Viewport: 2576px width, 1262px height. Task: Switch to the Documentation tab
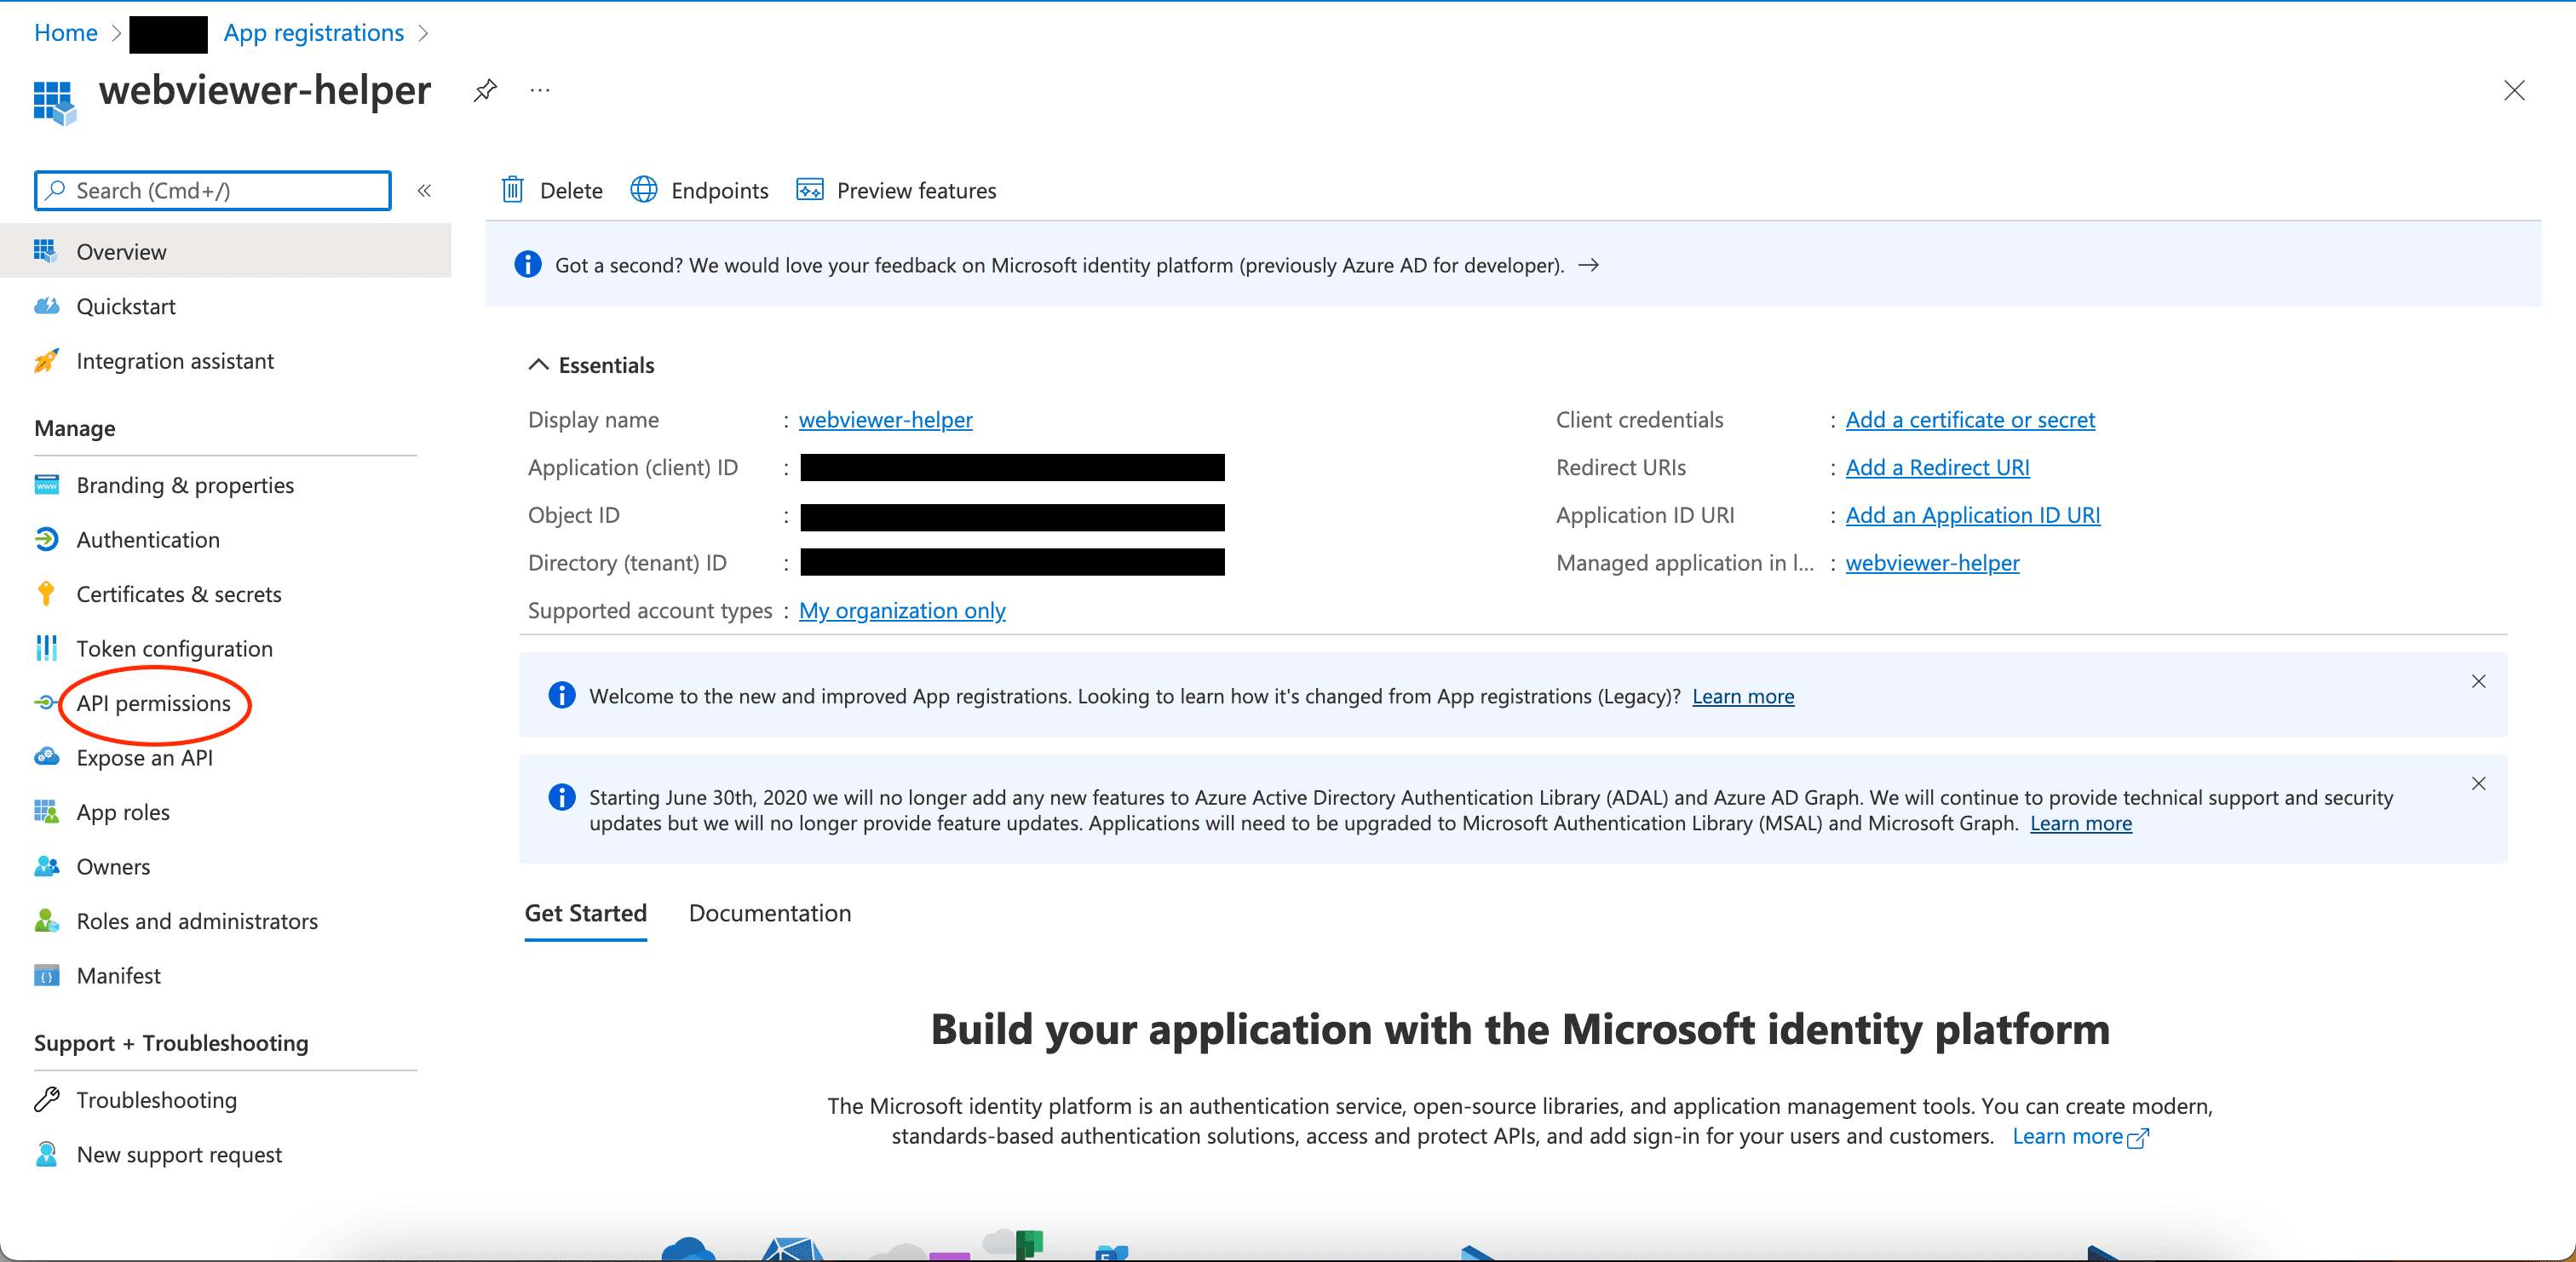tap(769, 913)
